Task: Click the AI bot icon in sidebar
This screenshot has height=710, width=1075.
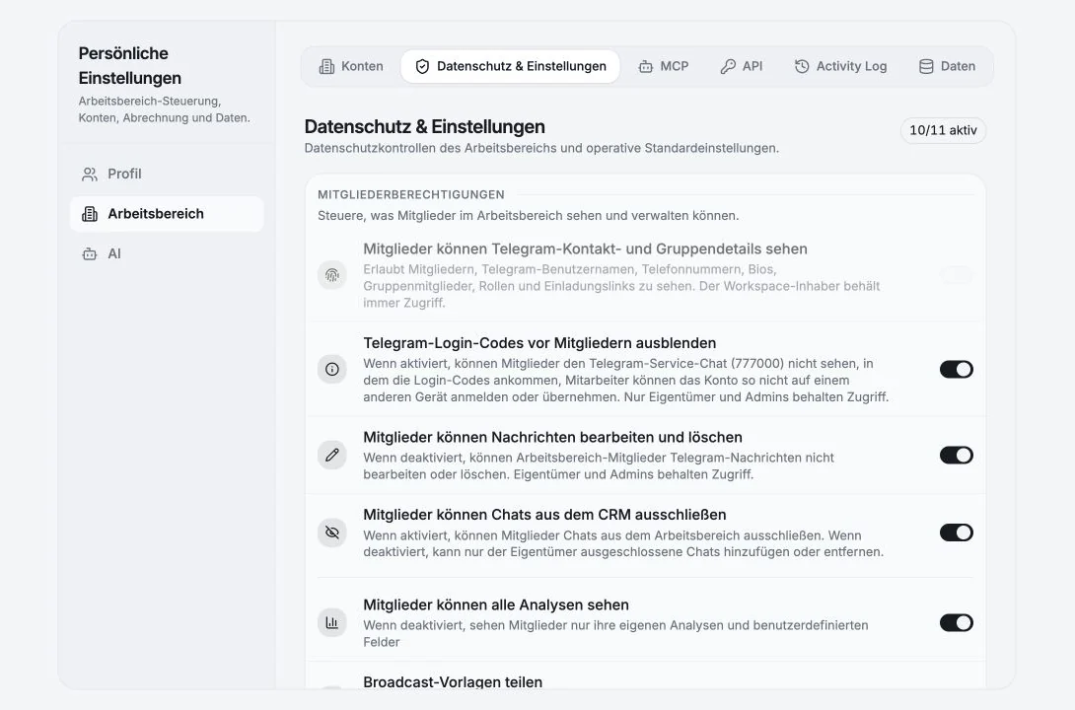Action: pyautogui.click(x=90, y=253)
